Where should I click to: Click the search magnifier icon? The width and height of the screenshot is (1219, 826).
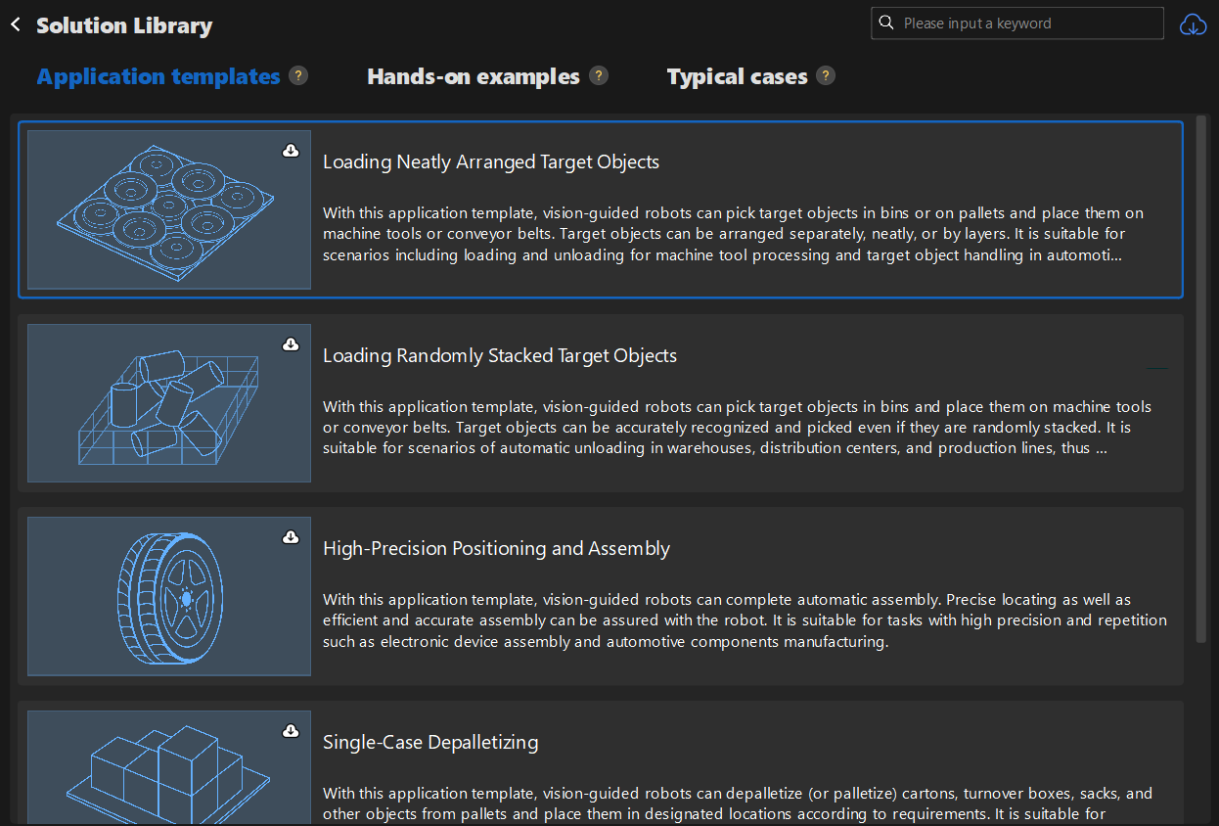tap(886, 23)
